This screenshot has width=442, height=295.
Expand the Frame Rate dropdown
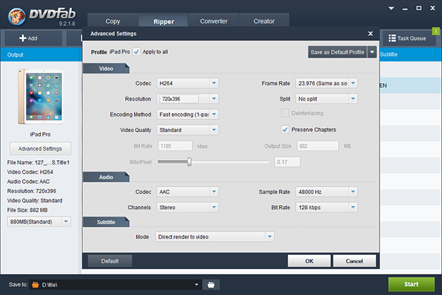[x=353, y=83]
